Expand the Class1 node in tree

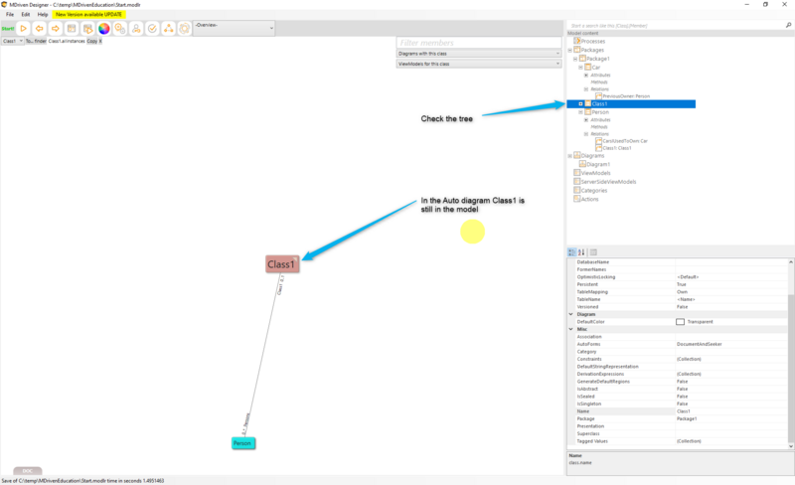click(x=579, y=103)
